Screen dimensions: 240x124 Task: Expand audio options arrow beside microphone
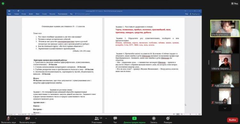click(x=15, y=118)
